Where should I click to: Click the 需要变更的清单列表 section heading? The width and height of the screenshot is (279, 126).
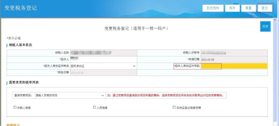pyautogui.click(x=24, y=82)
